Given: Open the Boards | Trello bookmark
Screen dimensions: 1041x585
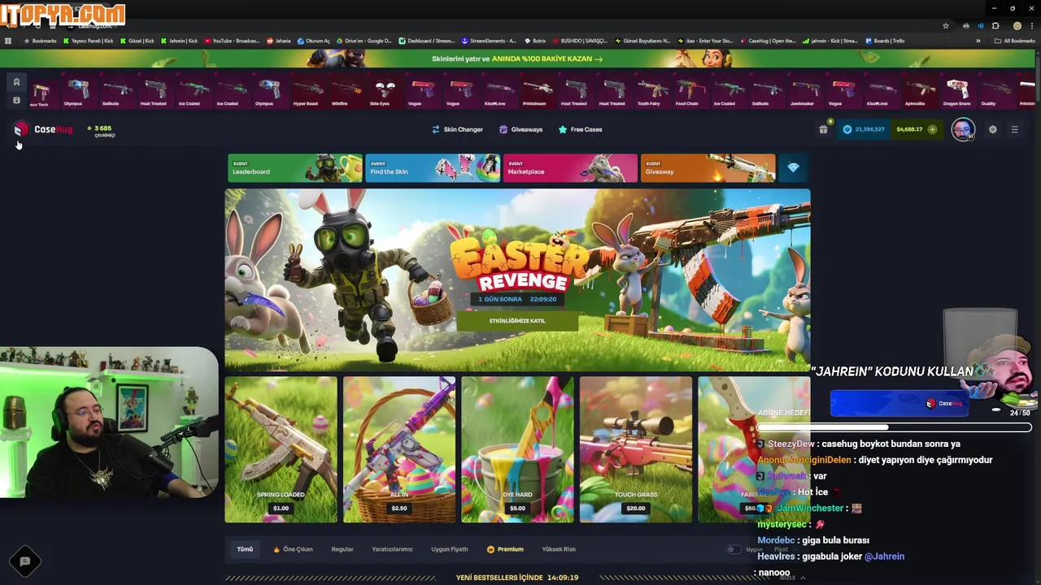Looking at the screenshot, I should point(886,41).
